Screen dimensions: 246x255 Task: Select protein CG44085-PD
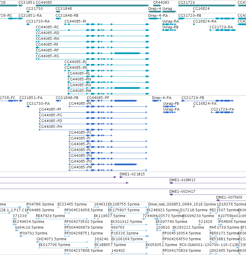click(x=93, y=124)
